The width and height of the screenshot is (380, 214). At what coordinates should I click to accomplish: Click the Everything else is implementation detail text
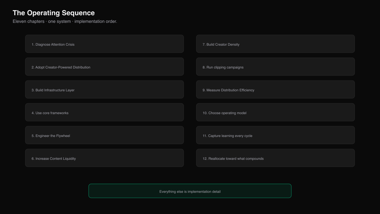click(190, 191)
